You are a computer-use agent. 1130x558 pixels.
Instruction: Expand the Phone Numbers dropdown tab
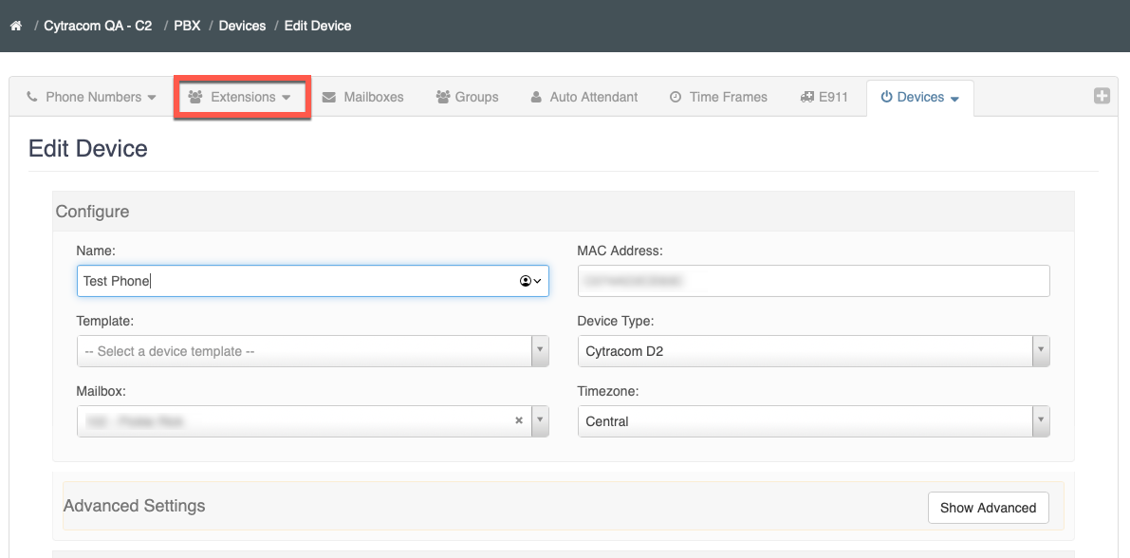(91, 97)
